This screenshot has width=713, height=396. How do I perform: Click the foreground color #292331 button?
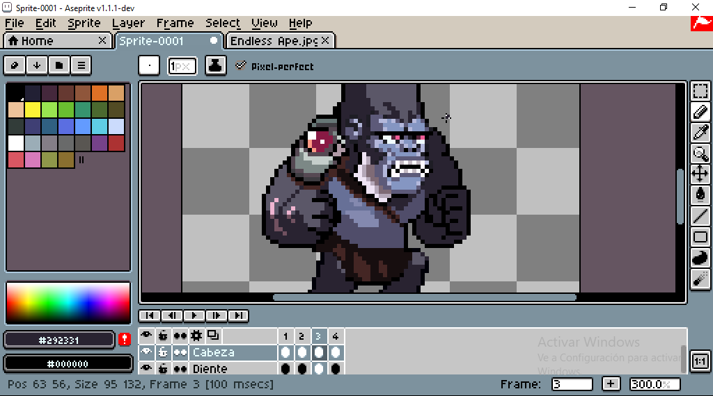coord(59,340)
